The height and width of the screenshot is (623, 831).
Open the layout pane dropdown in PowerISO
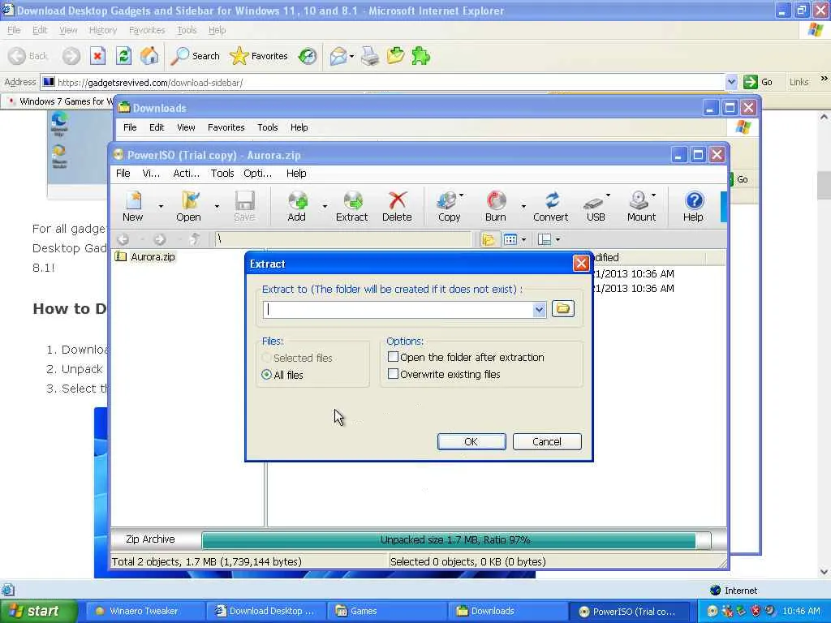(558, 239)
